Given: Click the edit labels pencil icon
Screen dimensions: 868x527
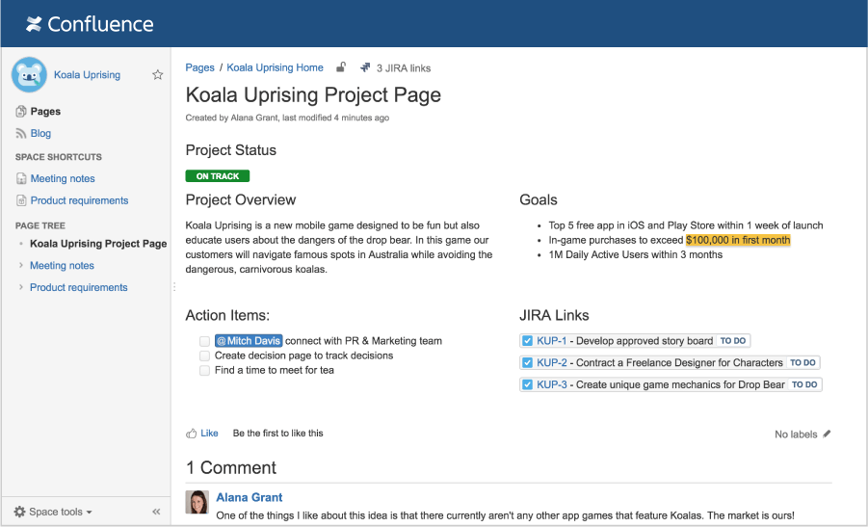Looking at the screenshot, I should (827, 435).
